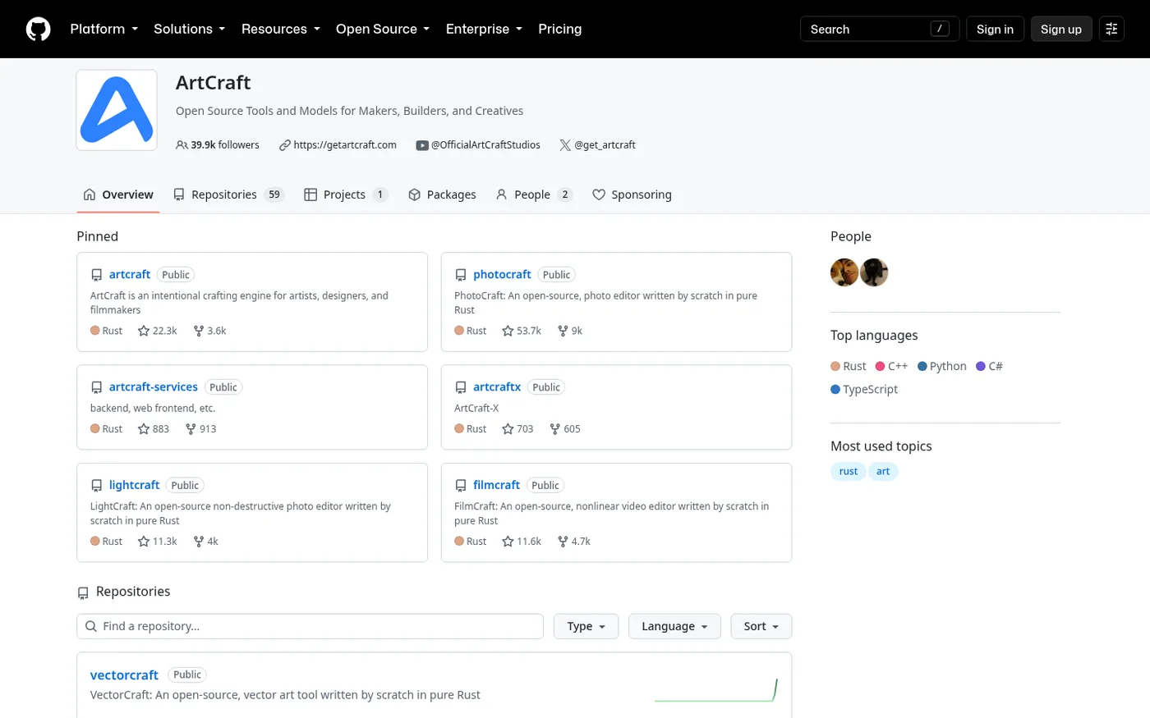Image resolution: width=1150 pixels, height=718 pixels.
Task: Expand the Resources dropdown
Action: click(x=281, y=29)
